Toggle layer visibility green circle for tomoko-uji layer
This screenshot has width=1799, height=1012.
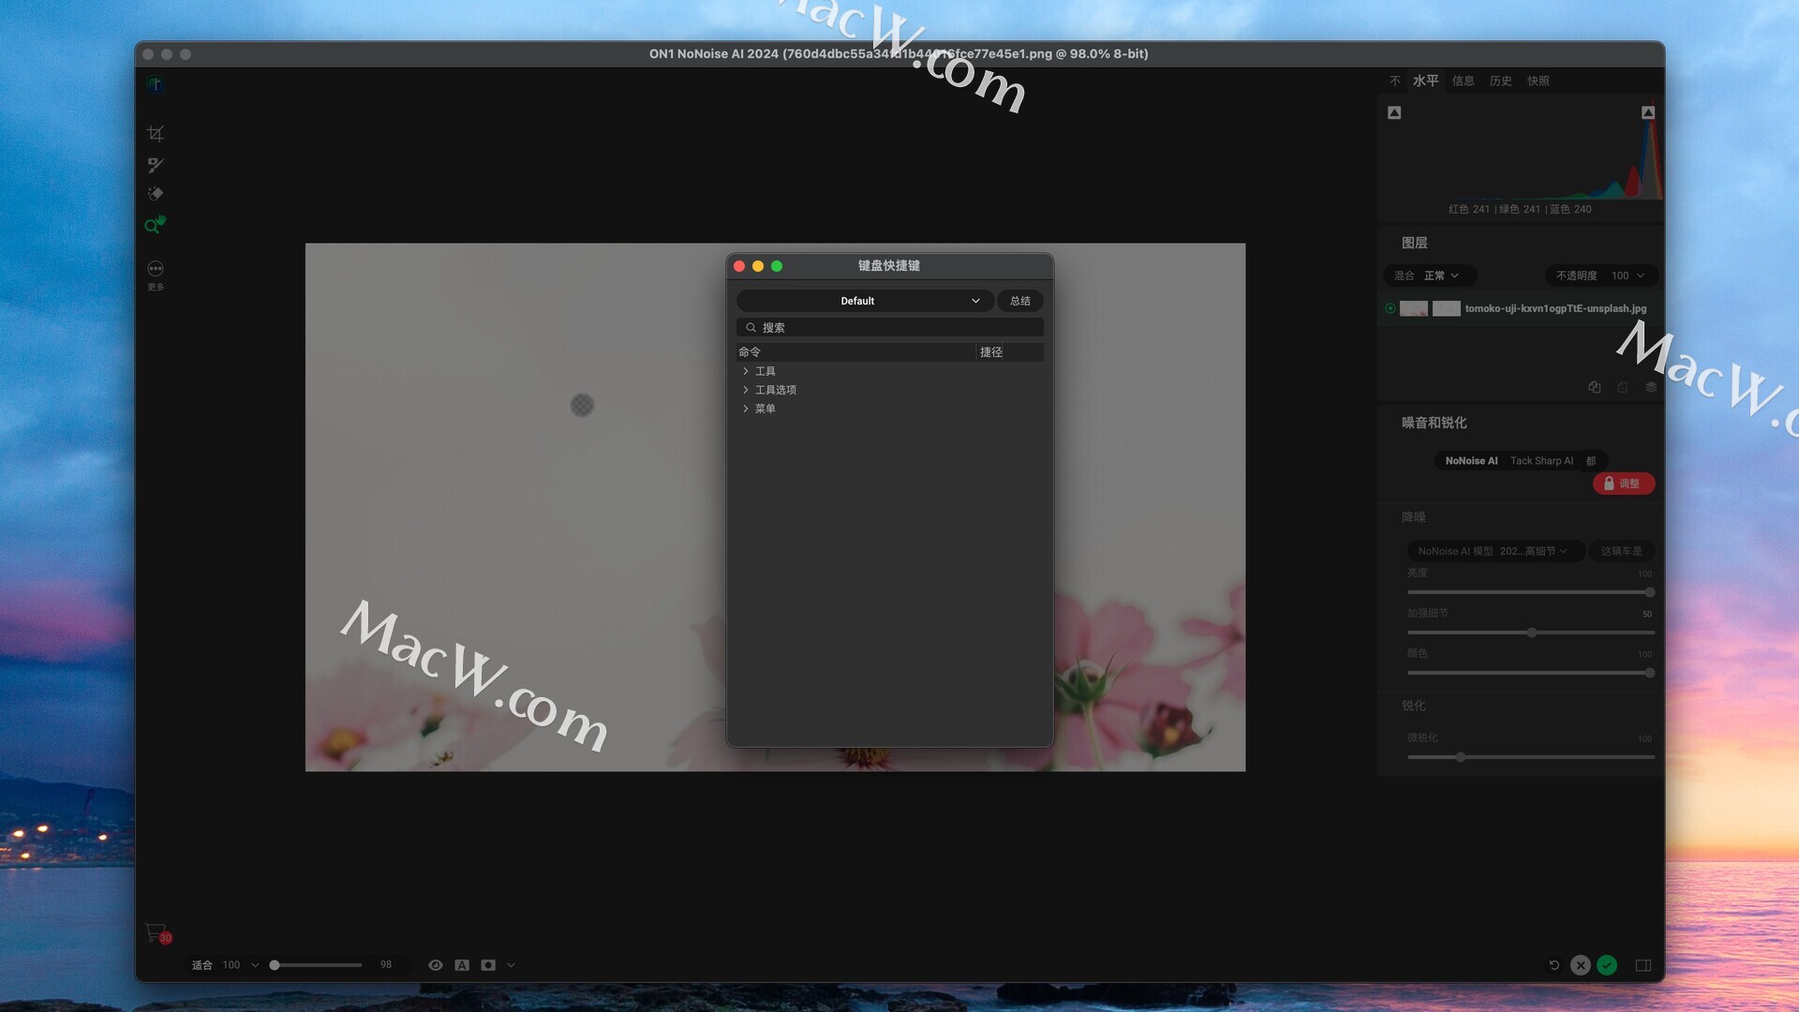click(x=1390, y=308)
